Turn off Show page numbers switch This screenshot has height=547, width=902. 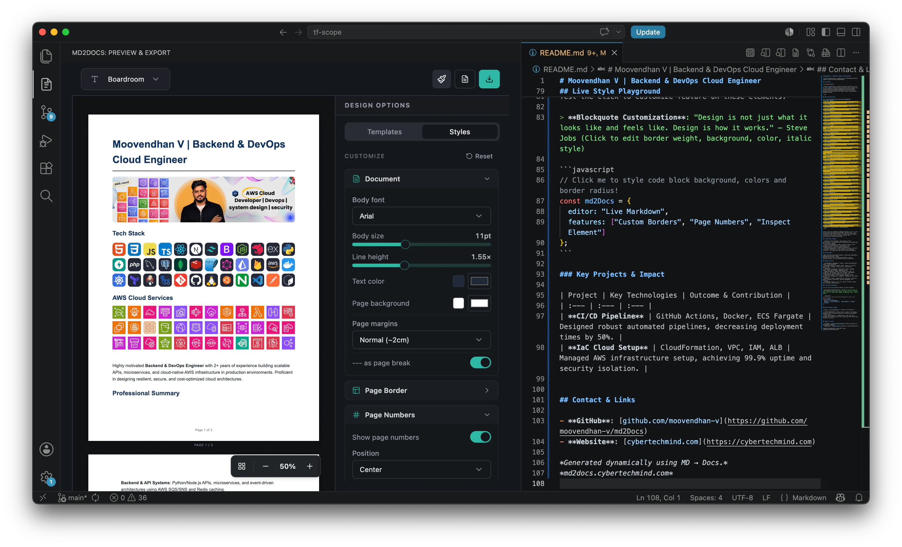click(480, 437)
